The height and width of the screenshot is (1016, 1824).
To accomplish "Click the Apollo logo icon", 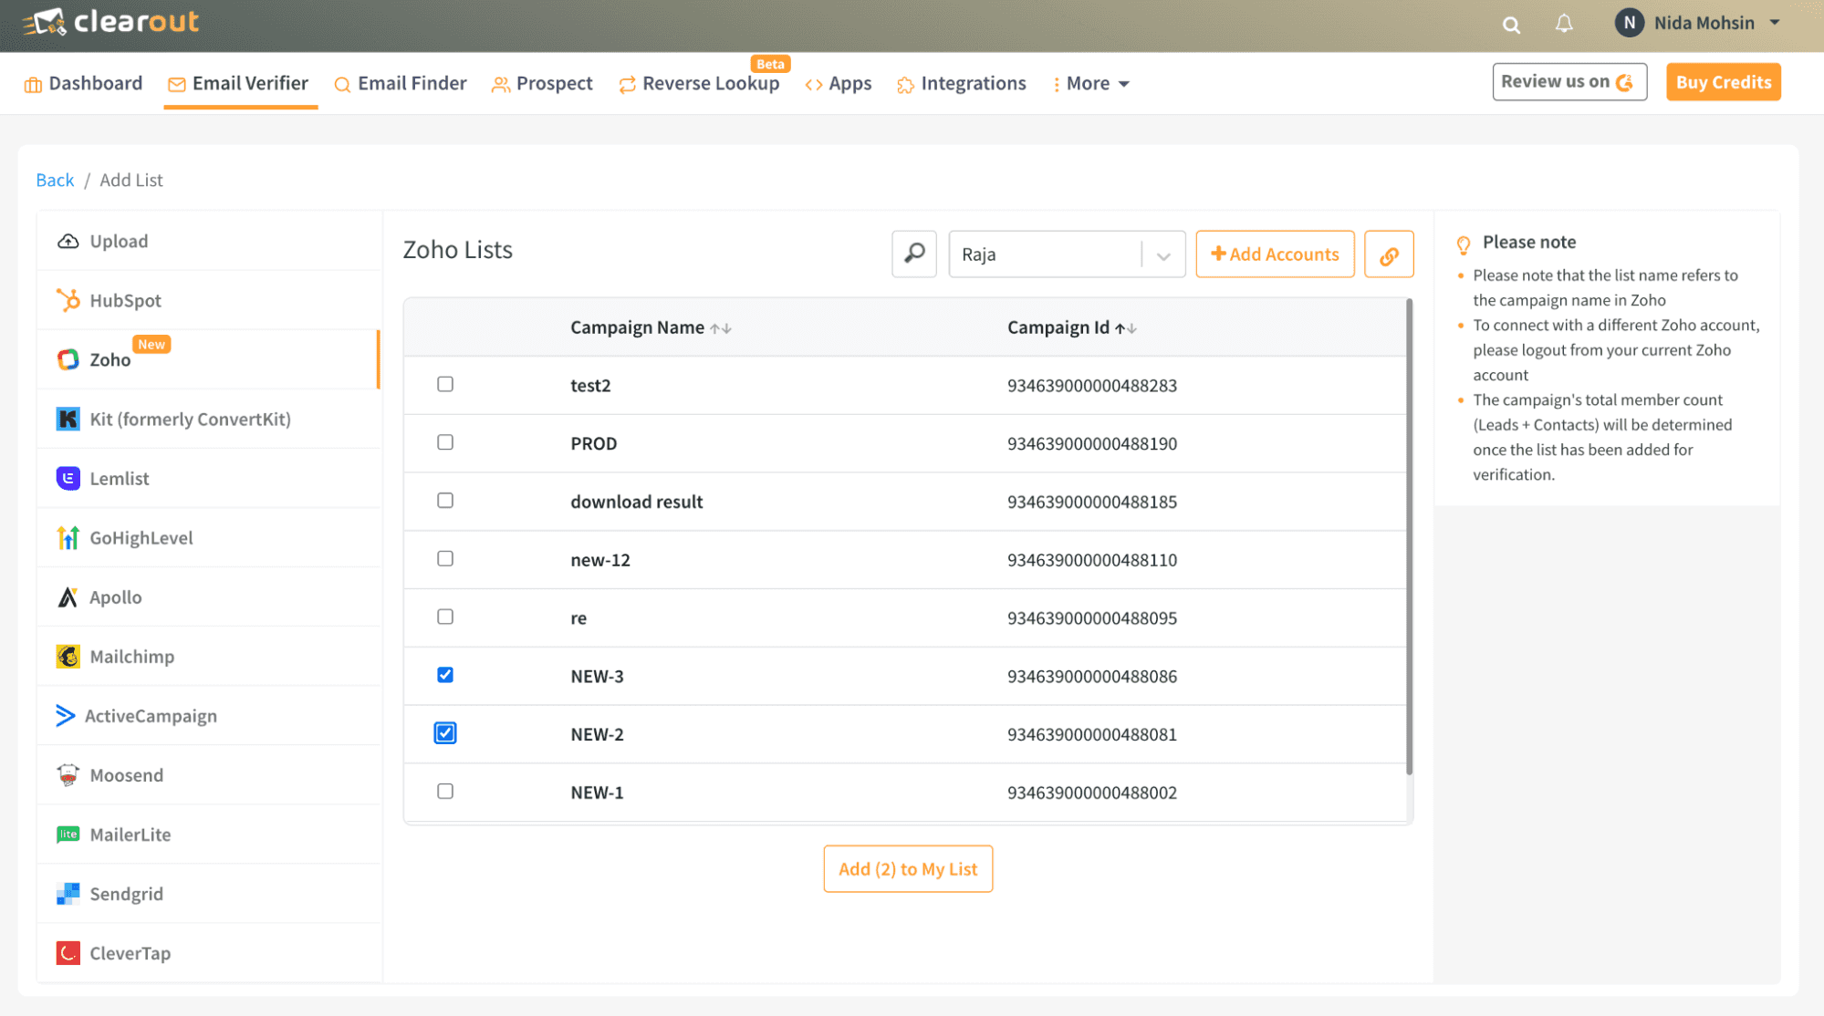I will 68,596.
